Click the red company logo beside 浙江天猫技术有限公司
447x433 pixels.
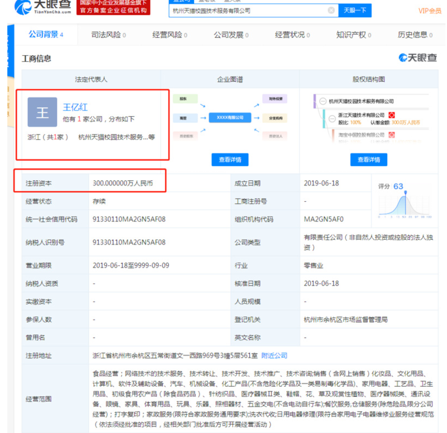(392, 115)
